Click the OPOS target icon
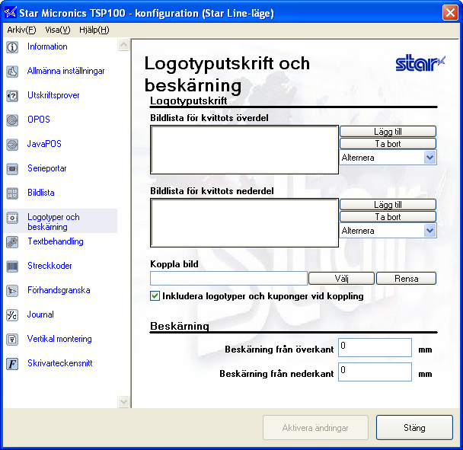This screenshot has width=463, height=450. coord(12,120)
